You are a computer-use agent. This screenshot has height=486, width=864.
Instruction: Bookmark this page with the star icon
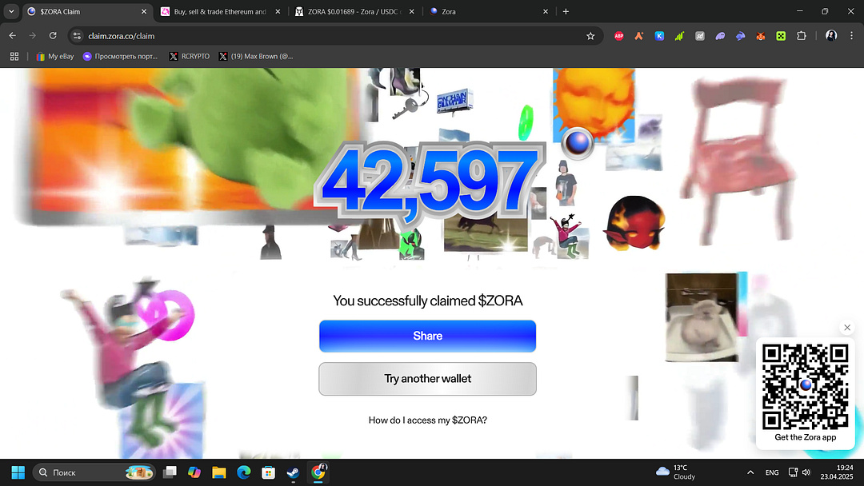click(x=590, y=36)
